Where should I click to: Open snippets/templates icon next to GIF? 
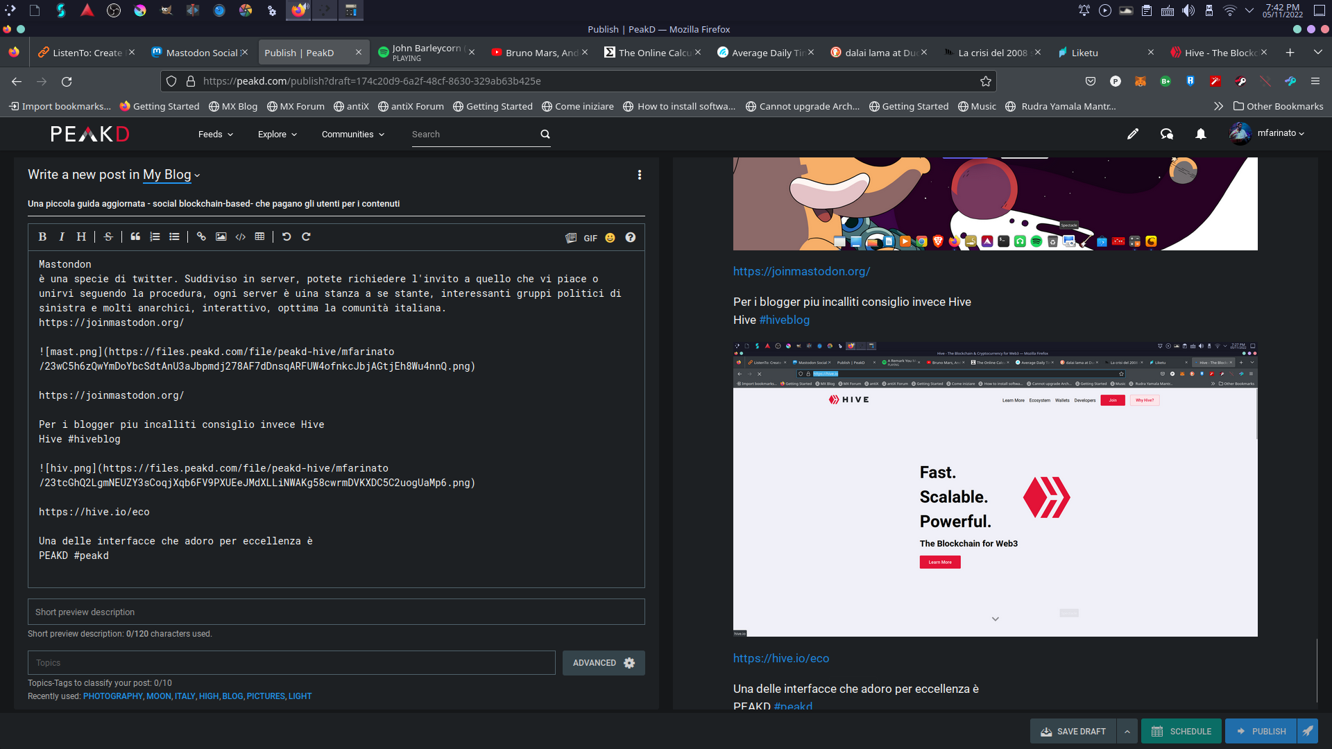pos(571,238)
